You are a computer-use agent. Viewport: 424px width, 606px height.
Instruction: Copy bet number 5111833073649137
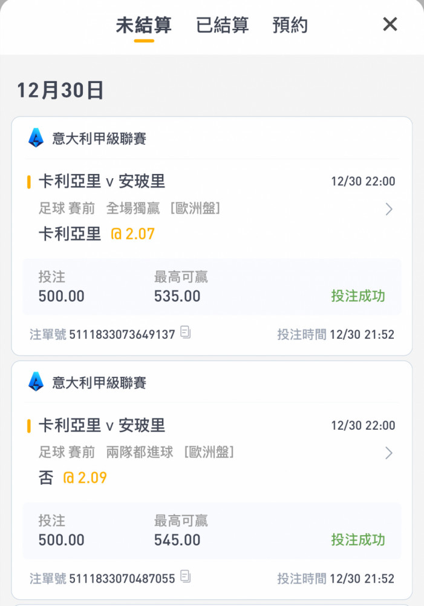click(x=186, y=333)
